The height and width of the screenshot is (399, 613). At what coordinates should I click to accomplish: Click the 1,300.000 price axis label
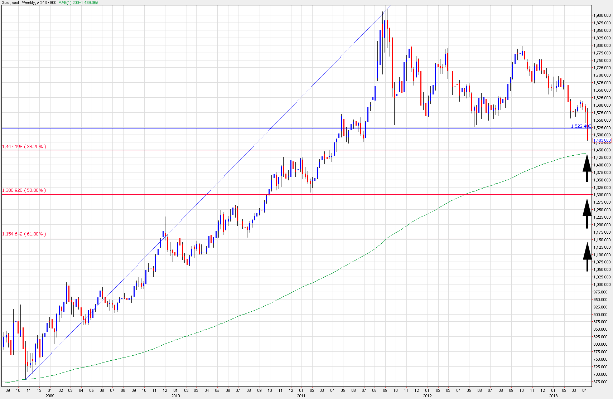coord(602,195)
